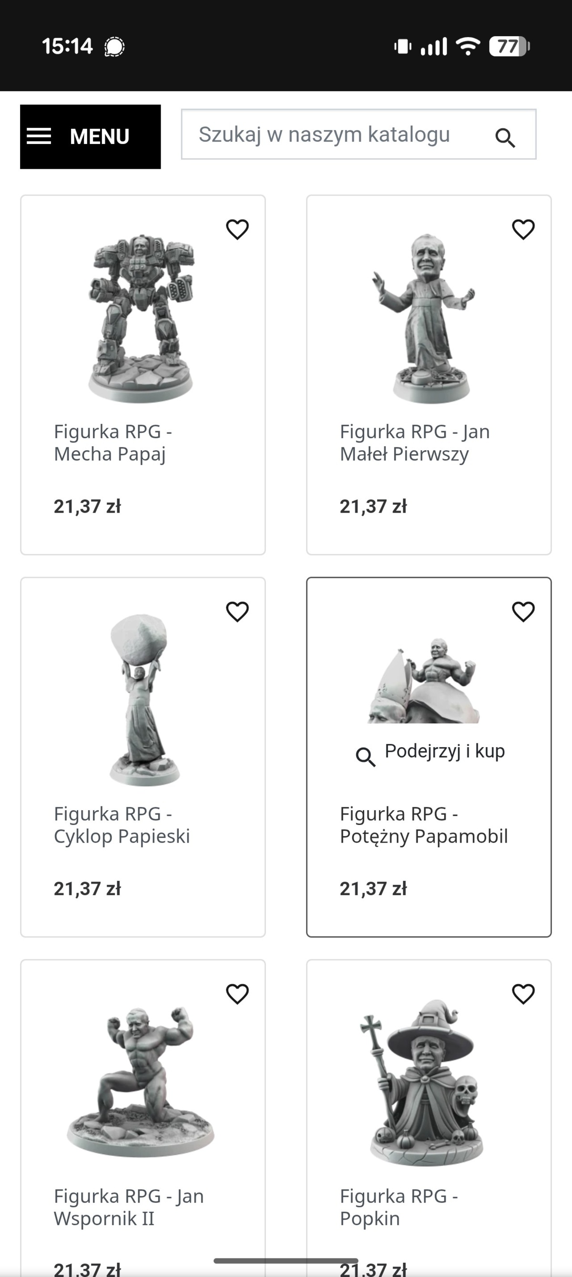
Task: Open 'Figurka RPG - Mecha Papaj' title link
Action: coord(113,443)
